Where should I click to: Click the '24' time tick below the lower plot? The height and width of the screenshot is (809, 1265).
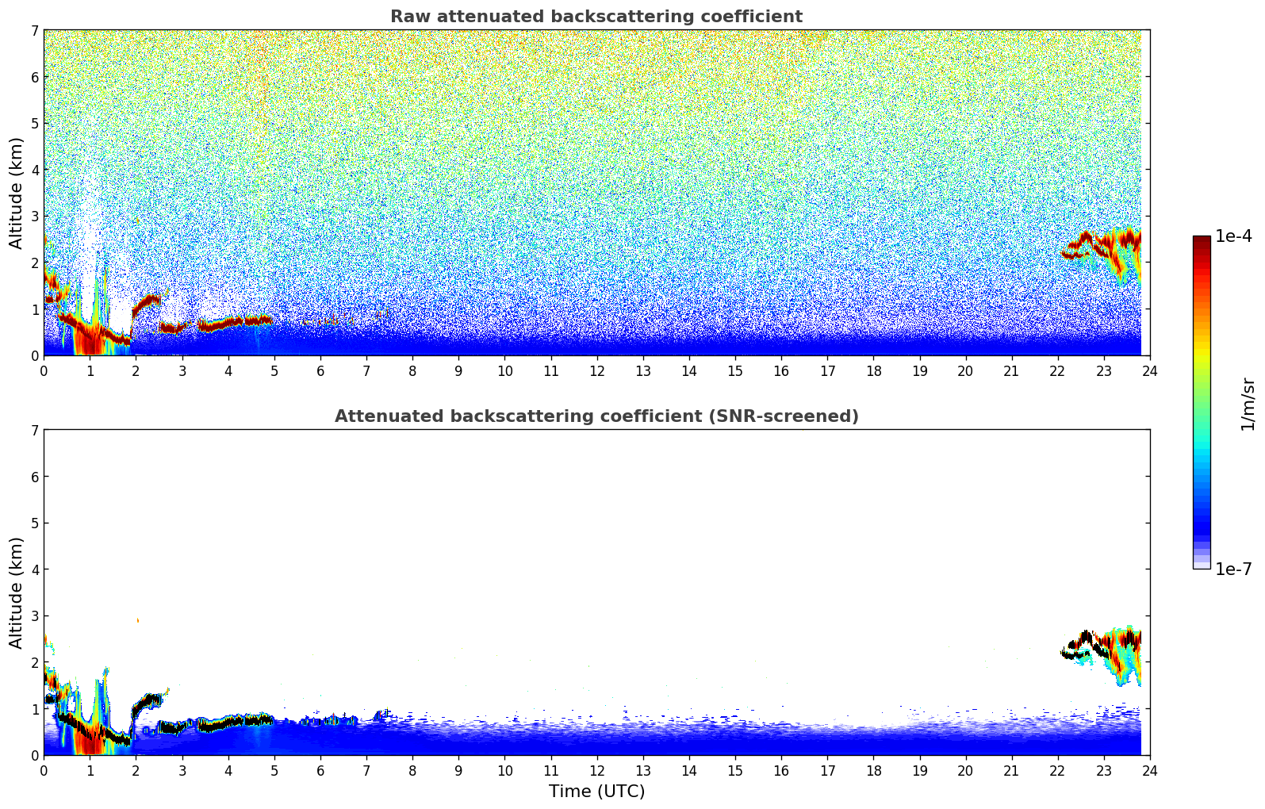point(1149,771)
